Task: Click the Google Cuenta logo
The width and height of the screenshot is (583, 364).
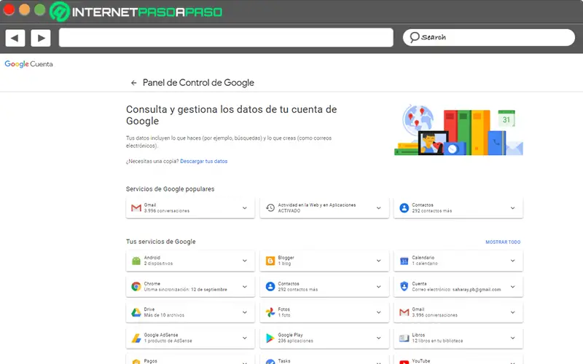Action: [x=28, y=64]
